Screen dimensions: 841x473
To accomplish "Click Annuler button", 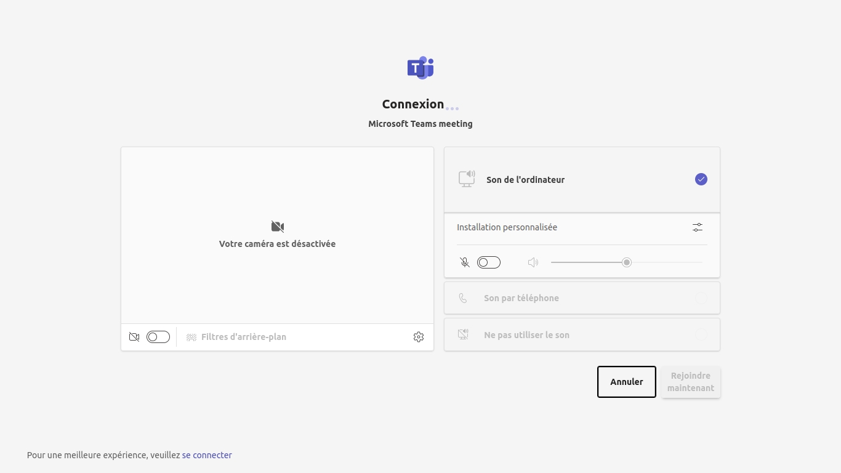I will coord(627,382).
